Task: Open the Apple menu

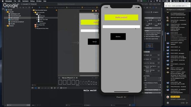Action: tap(3, 1)
